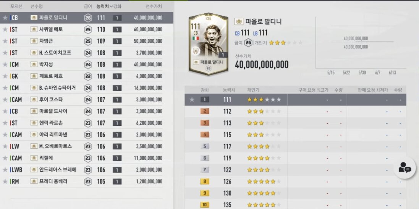419x209 pixels.
Task: Toggle favorite star for 차범근 row
Action: (x=5, y=41)
